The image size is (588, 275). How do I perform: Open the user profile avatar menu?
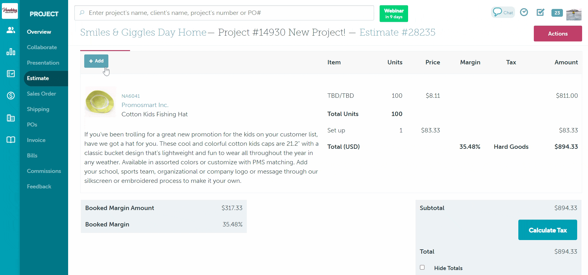coord(573,13)
